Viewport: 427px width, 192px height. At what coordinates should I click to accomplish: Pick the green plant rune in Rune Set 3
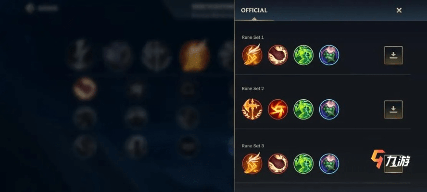329,164
